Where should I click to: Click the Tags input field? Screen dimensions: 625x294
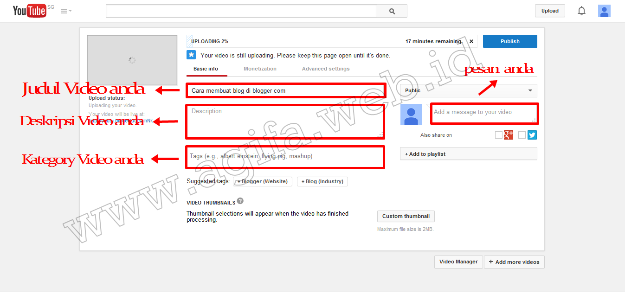click(x=285, y=157)
